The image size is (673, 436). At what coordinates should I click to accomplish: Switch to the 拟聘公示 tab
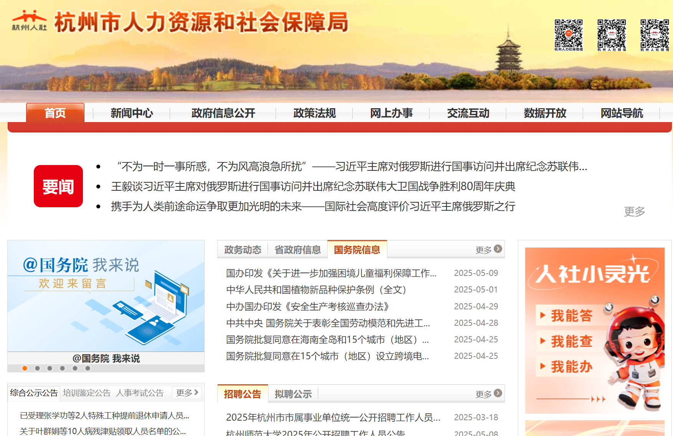pos(293,393)
